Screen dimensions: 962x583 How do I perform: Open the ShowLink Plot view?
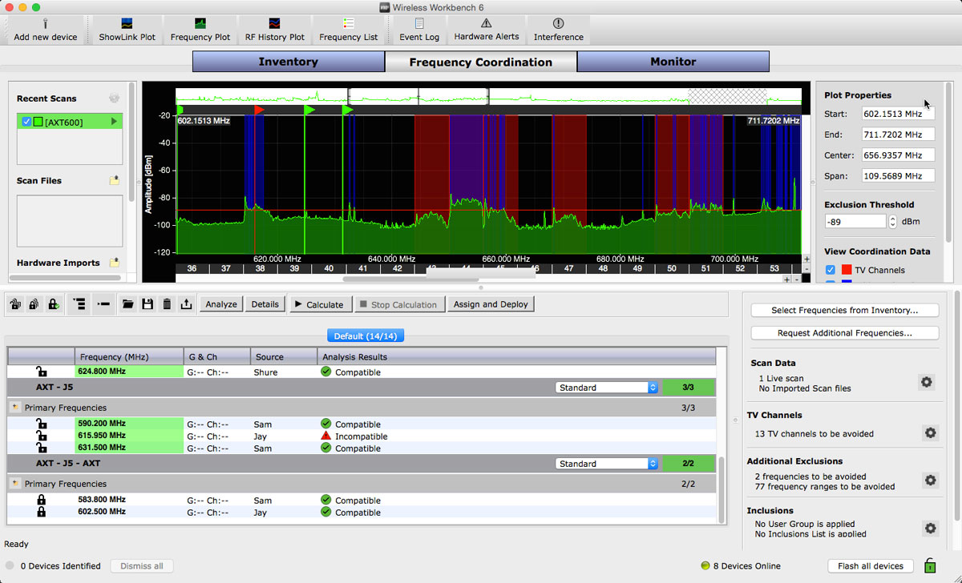click(127, 30)
